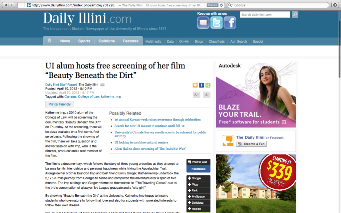Add bookmark with the plus button
This screenshot has height=213, width=341.
[21, 5]
